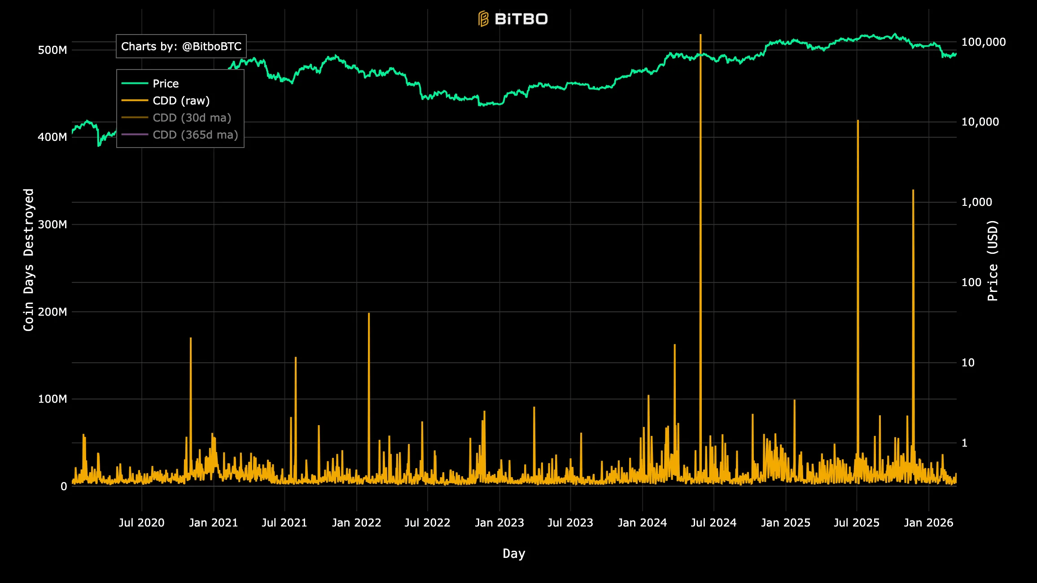Image resolution: width=1037 pixels, height=583 pixels.
Task: Click the Bitbo brand mark icon beside the wordmark
Action: [484, 19]
